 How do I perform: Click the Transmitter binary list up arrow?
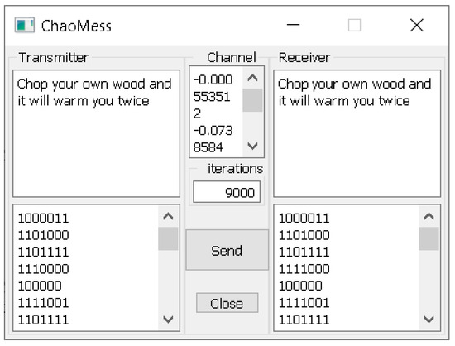click(168, 216)
